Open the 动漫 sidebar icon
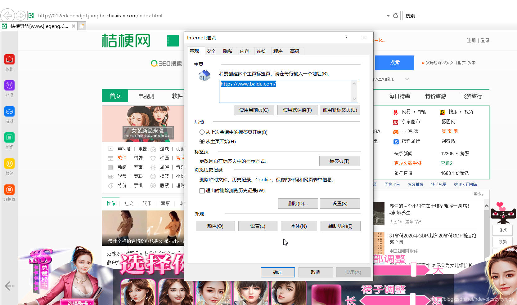 coord(9,85)
